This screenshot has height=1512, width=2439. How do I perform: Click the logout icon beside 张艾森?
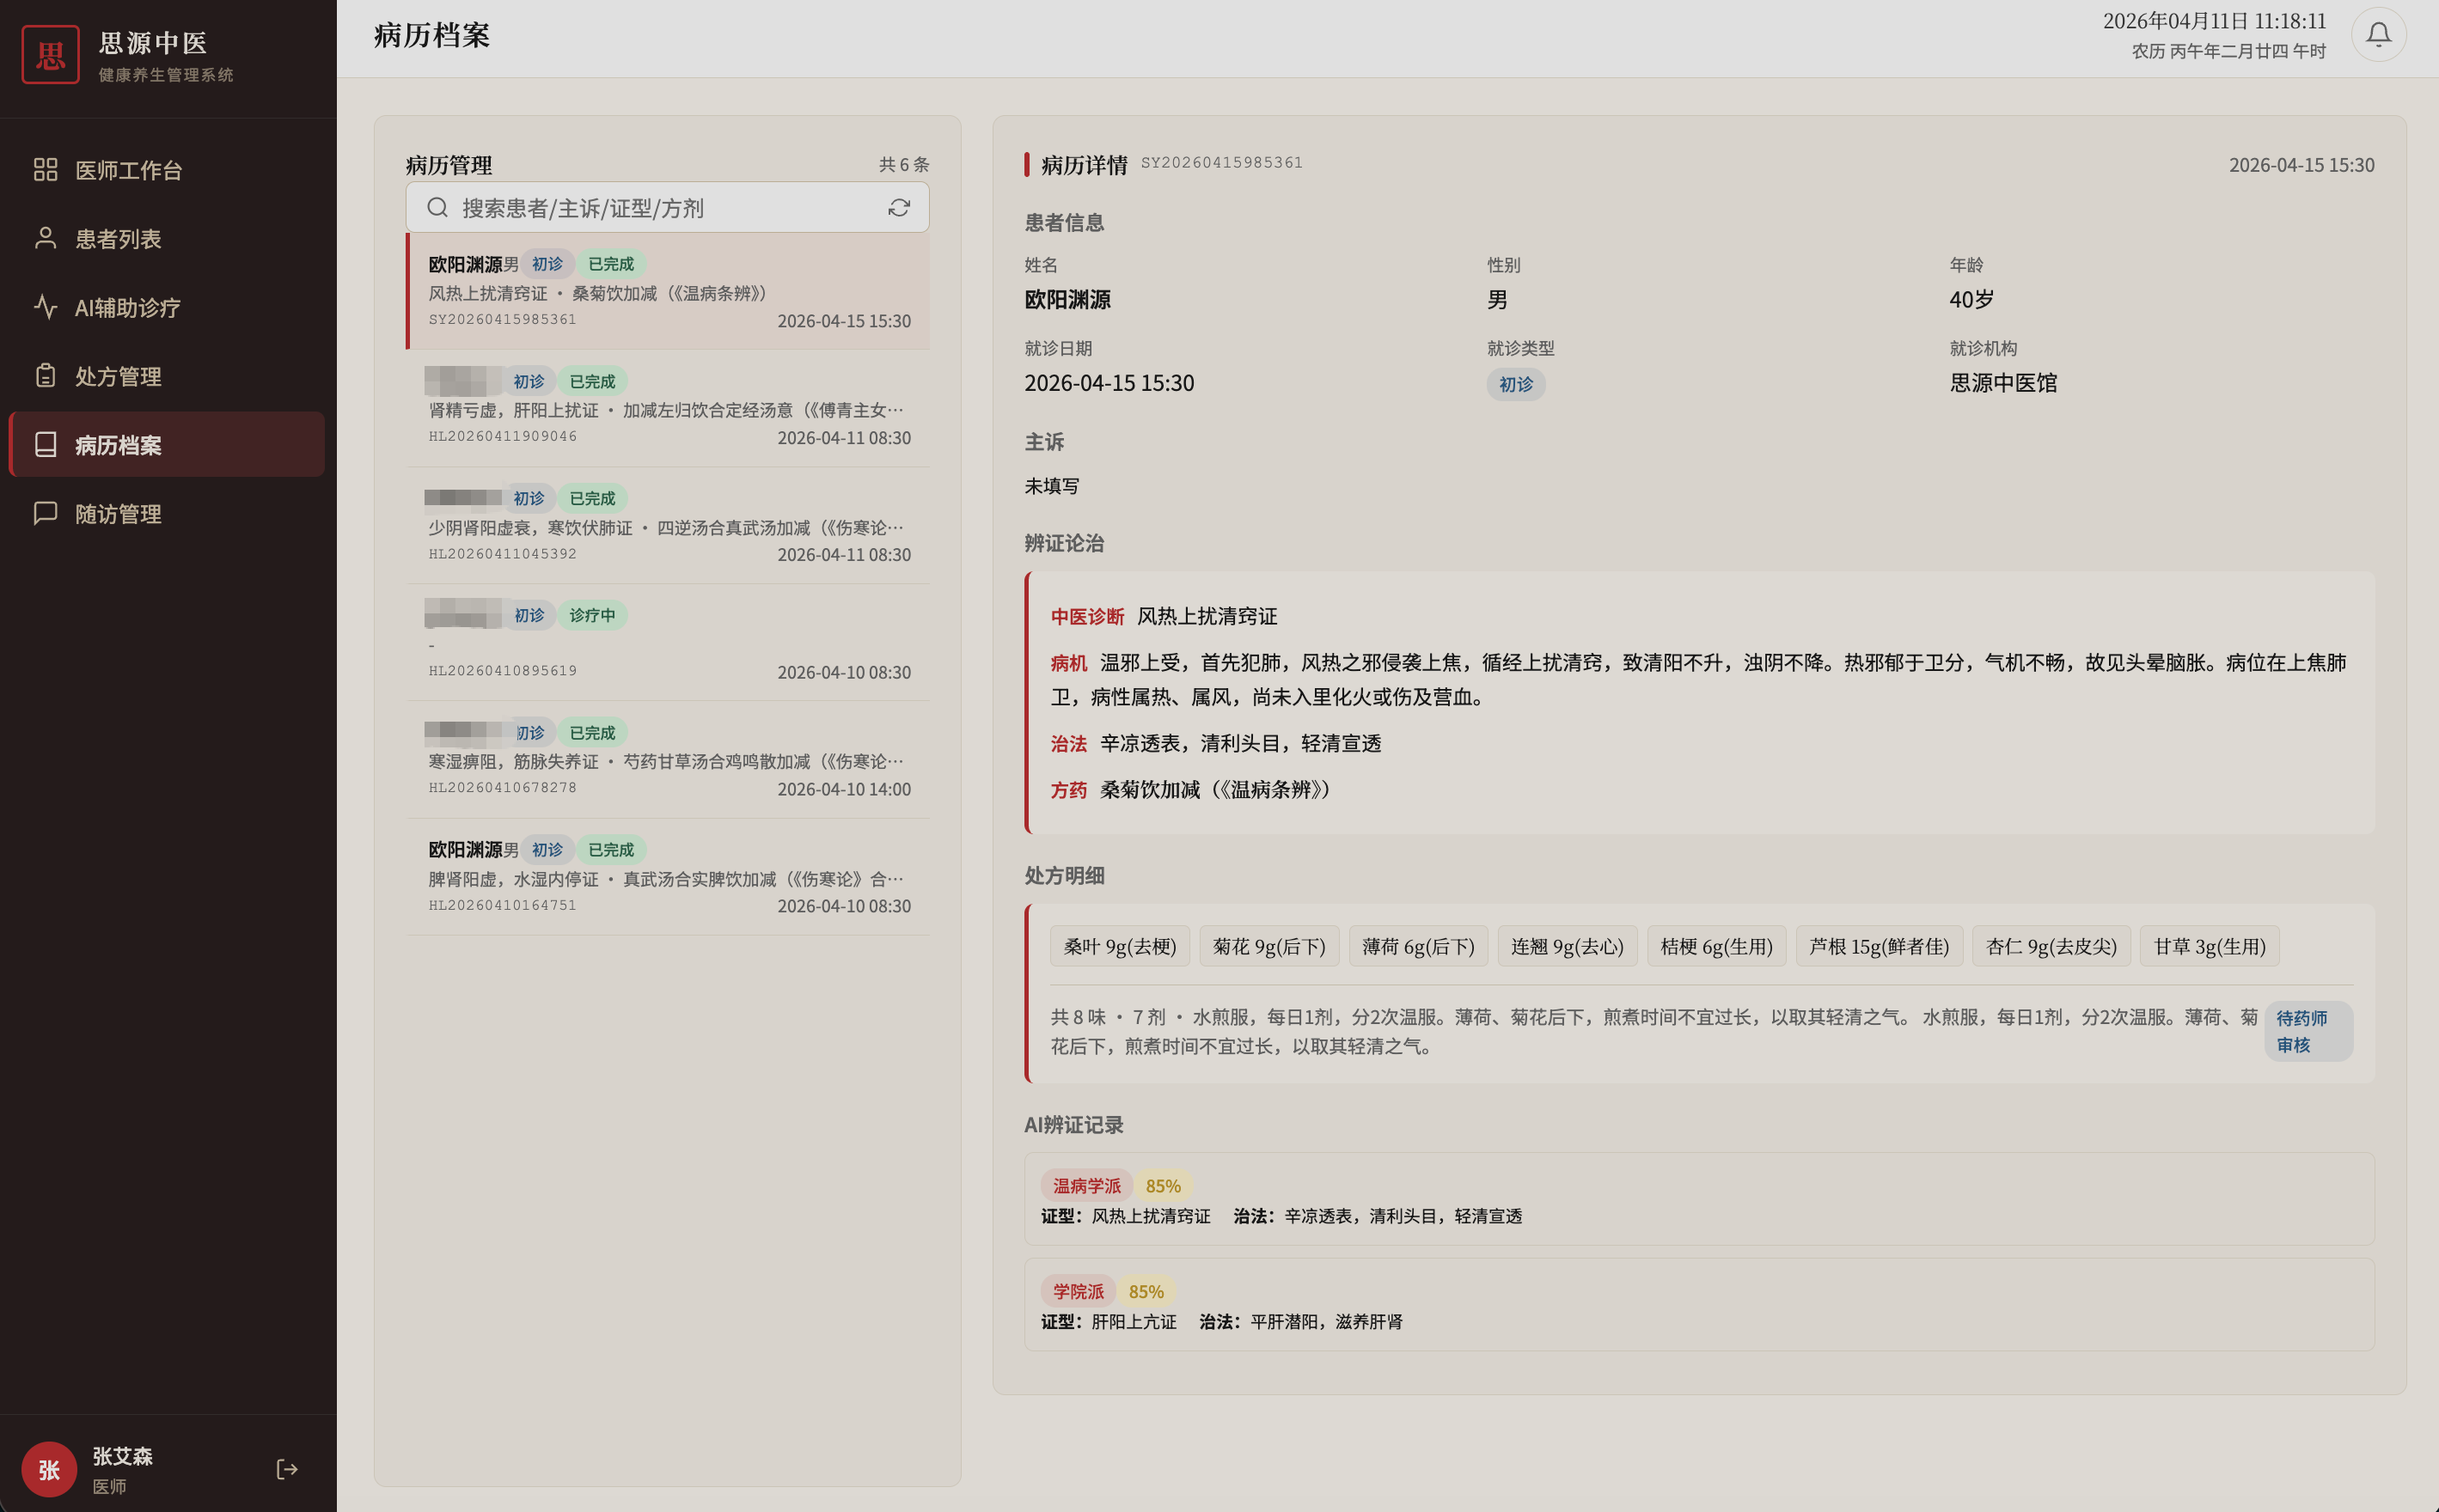tap(286, 1468)
